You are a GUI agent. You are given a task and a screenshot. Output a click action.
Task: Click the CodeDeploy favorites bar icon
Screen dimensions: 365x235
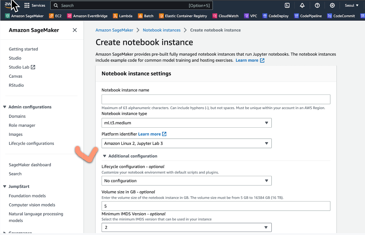(x=265, y=16)
